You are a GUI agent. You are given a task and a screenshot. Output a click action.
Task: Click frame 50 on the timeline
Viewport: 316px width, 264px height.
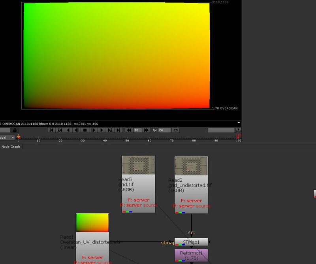[127, 138]
